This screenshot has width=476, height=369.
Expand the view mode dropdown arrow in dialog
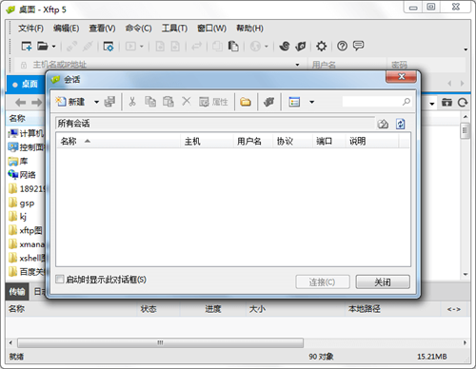(x=312, y=102)
